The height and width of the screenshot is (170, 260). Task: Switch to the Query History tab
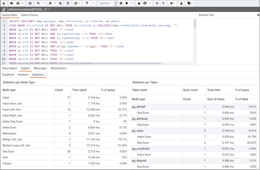pos(30,15)
